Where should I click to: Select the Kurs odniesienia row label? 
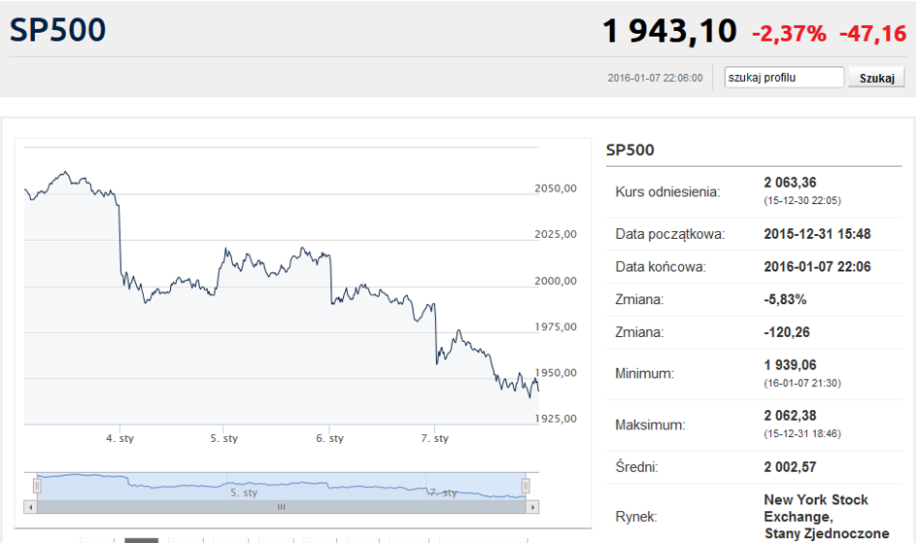(667, 191)
